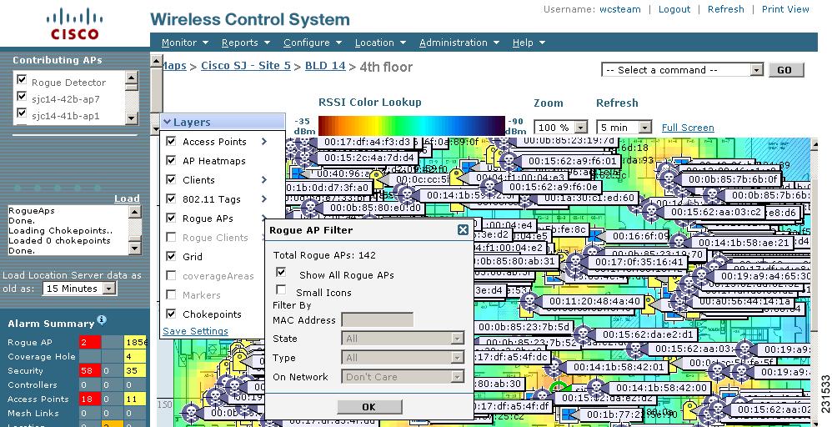Click the Rogue AP critical count 2

point(89,342)
